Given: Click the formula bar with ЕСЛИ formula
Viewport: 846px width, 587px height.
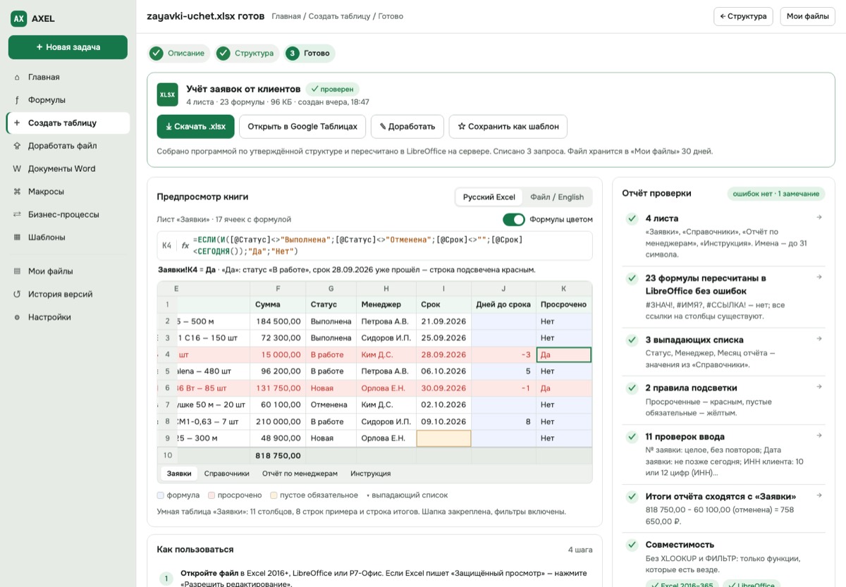Looking at the screenshot, I should [374, 246].
